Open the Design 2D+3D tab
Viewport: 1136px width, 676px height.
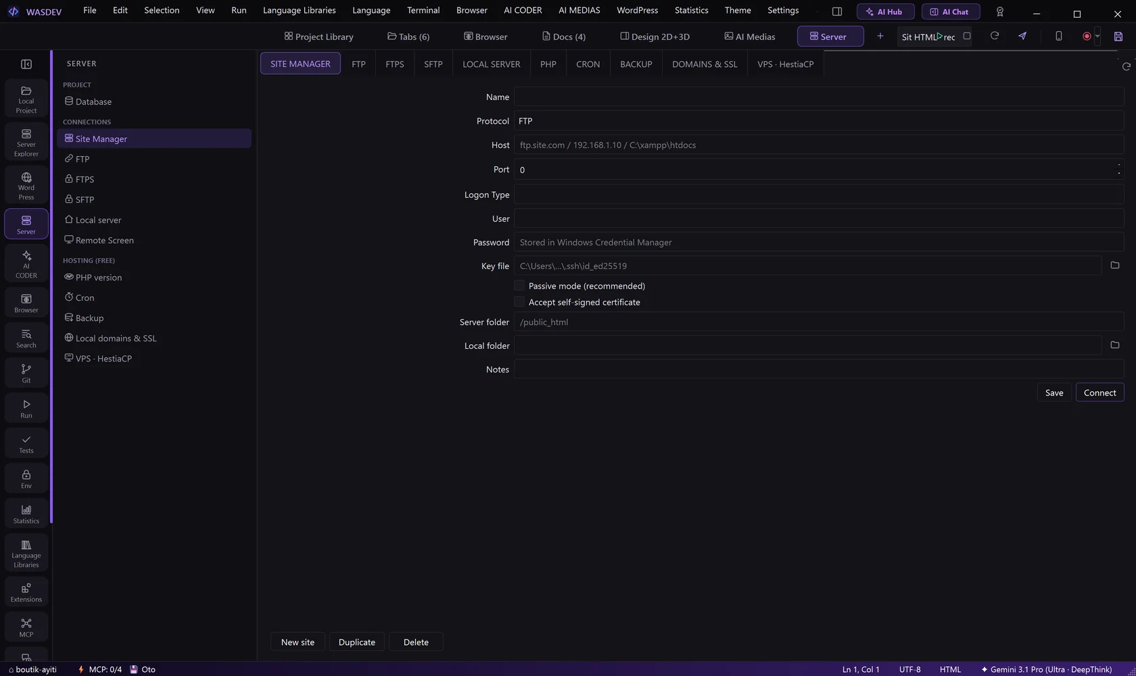655,37
